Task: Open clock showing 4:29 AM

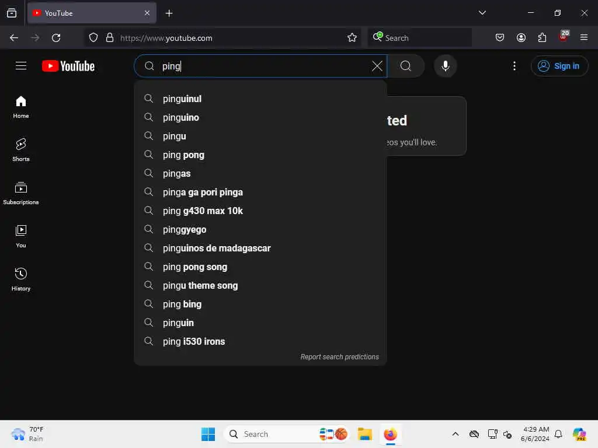Action: click(535, 434)
